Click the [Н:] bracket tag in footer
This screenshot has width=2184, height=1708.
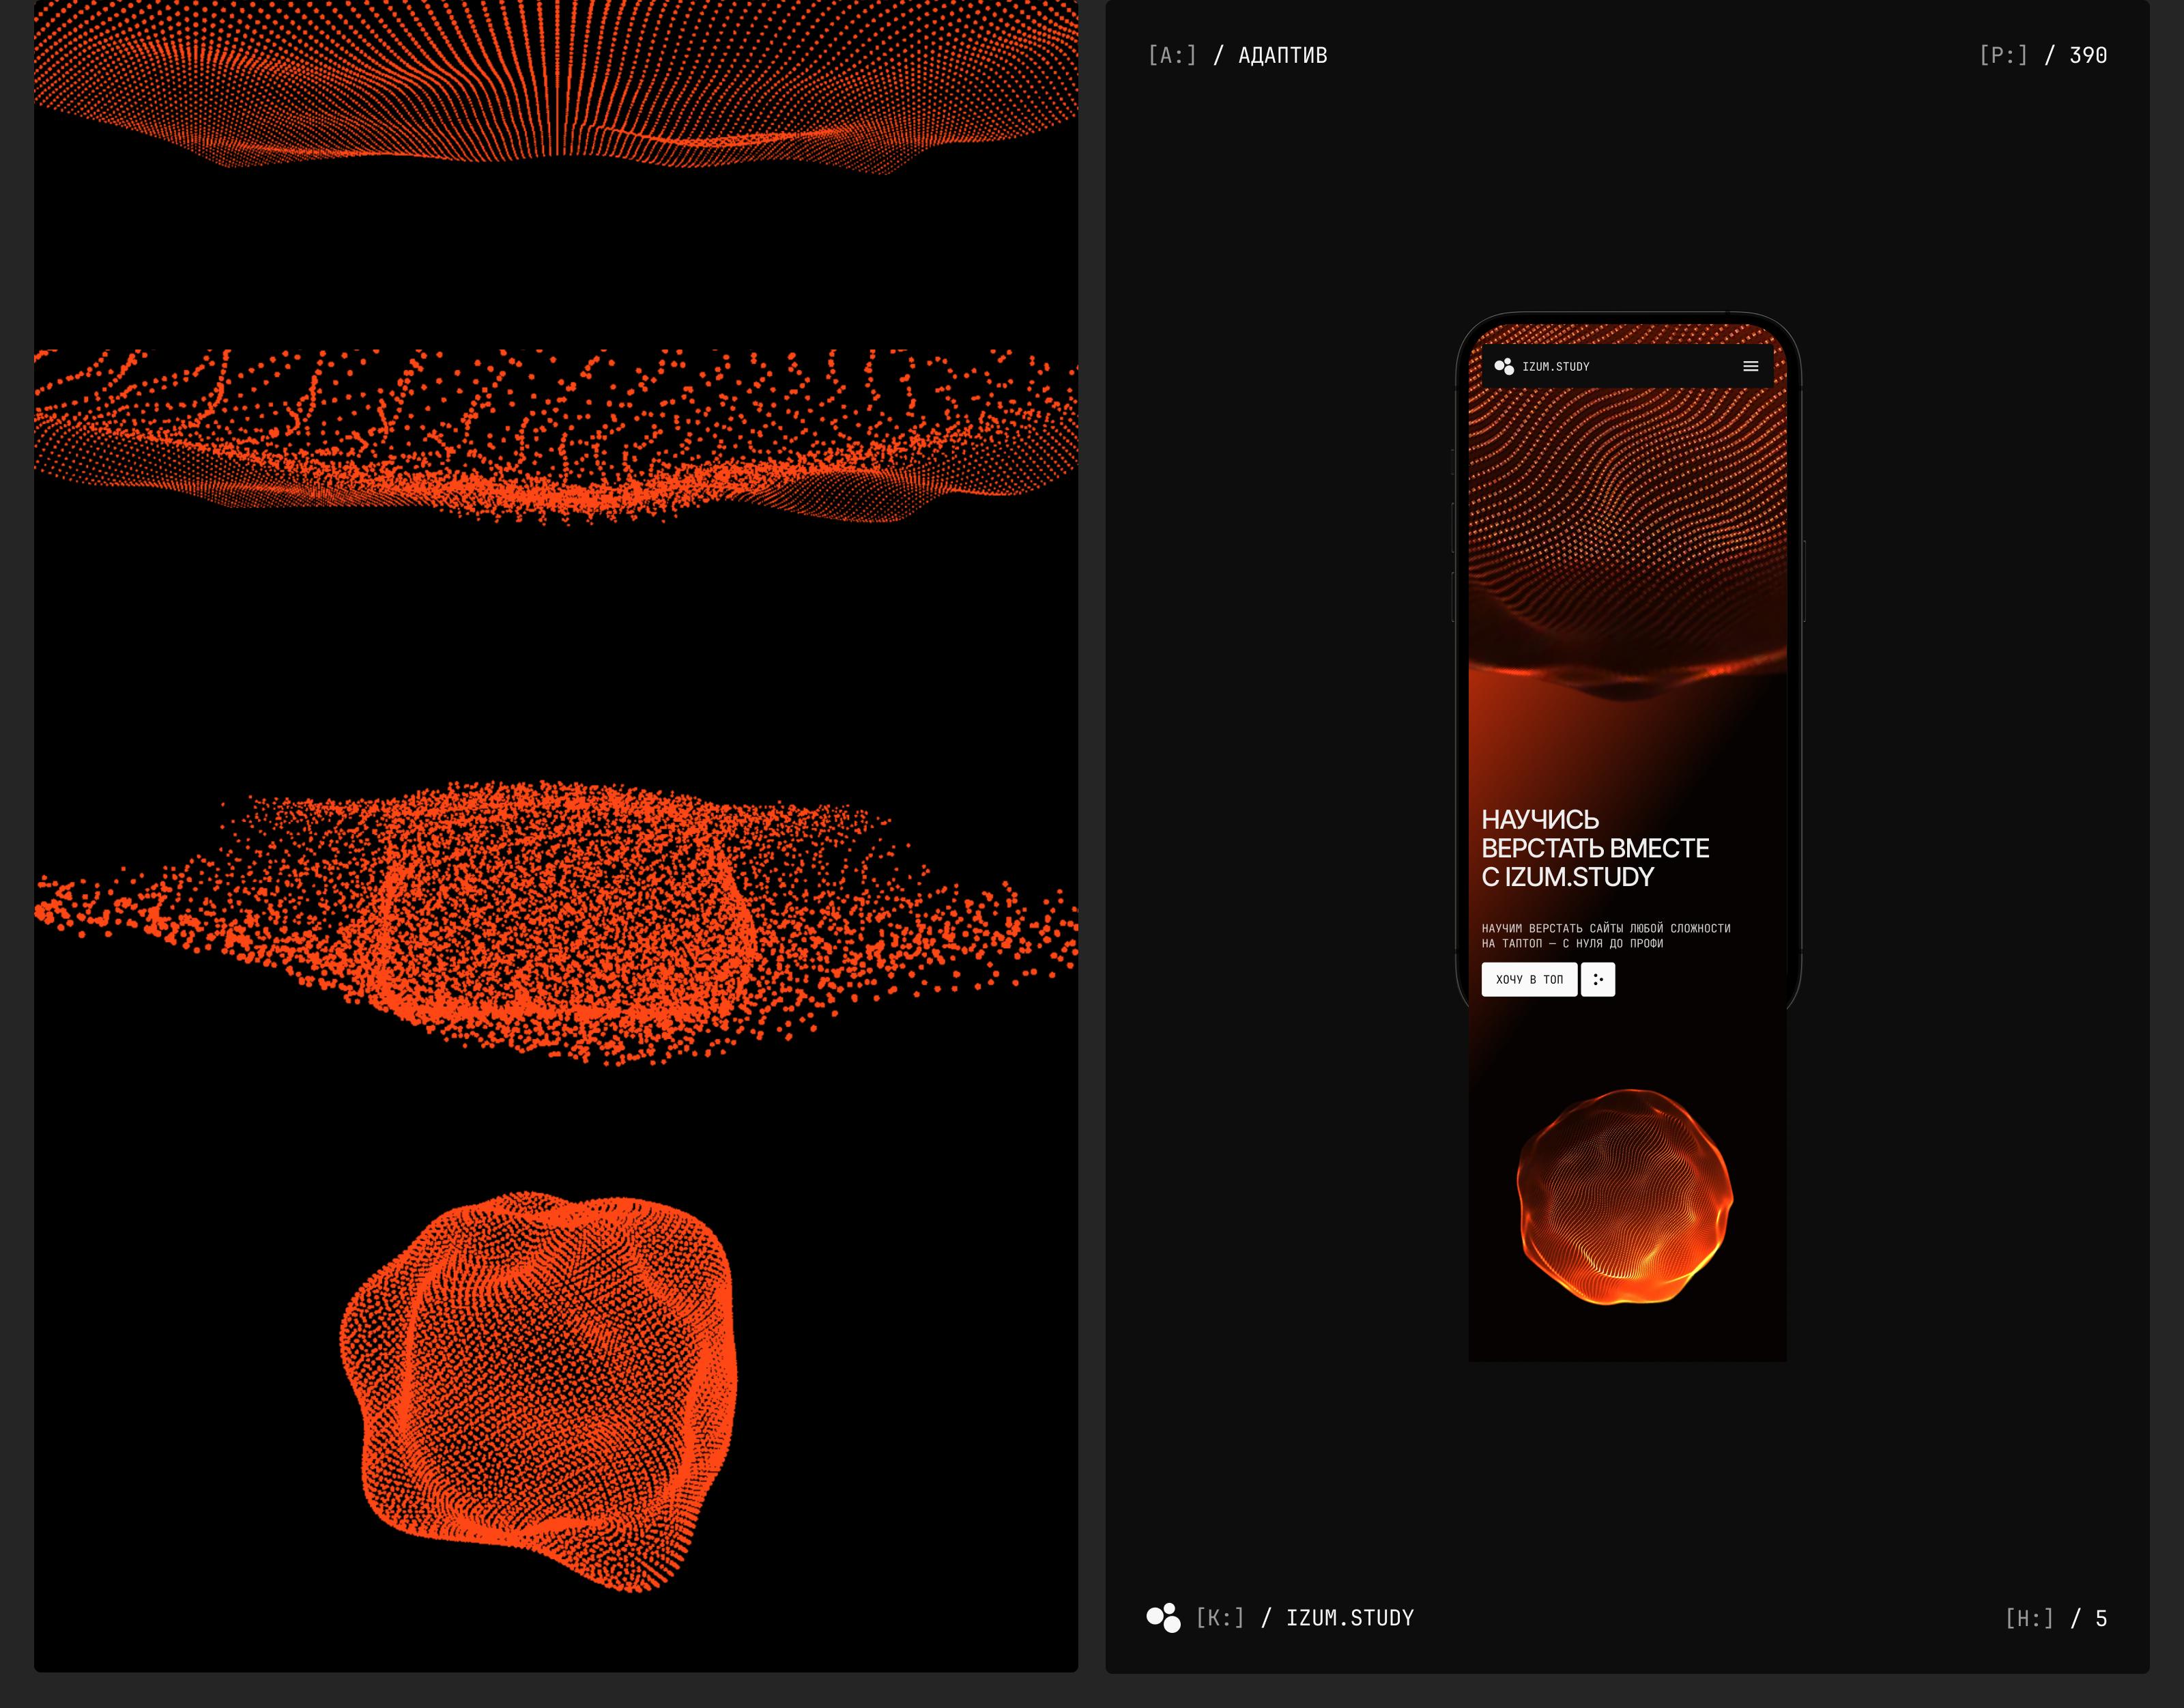point(2029,1618)
